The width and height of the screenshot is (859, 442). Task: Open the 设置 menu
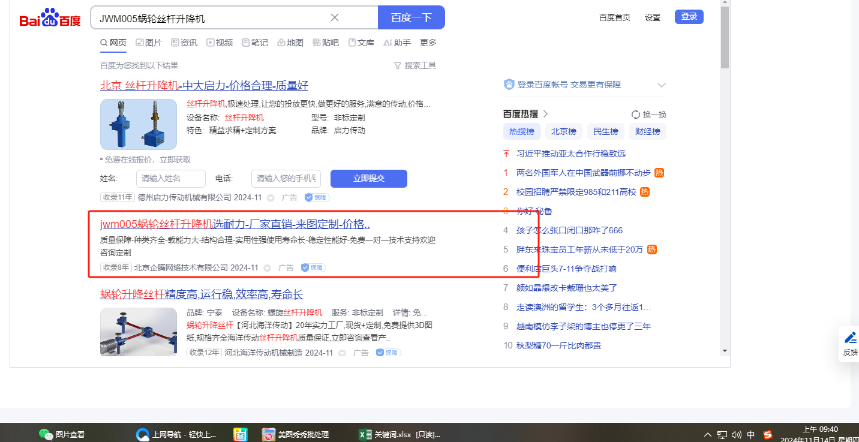point(653,17)
